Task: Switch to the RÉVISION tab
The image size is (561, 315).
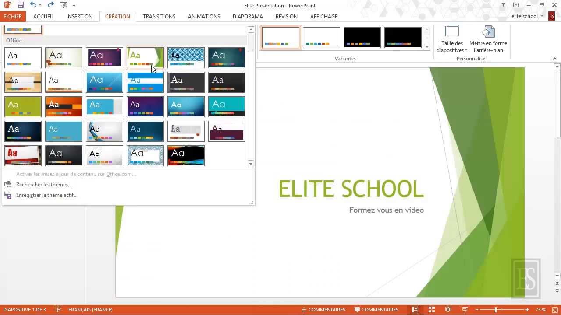Action: [286, 16]
